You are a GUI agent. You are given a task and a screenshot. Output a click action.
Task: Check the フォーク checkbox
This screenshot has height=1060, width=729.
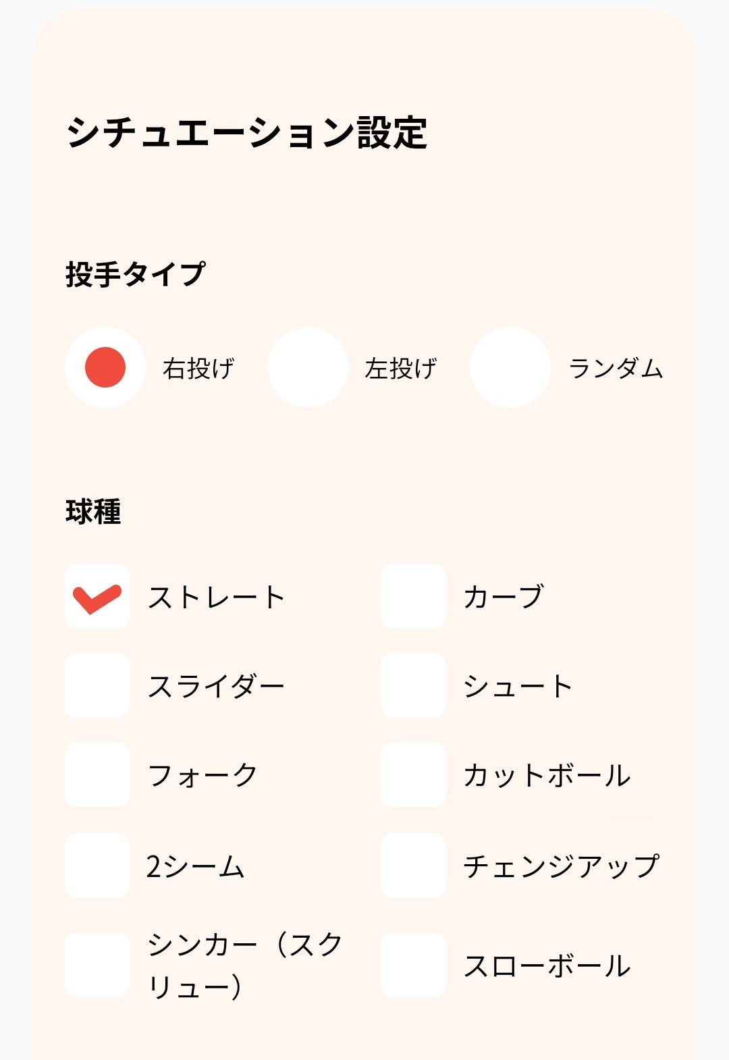pos(97,774)
